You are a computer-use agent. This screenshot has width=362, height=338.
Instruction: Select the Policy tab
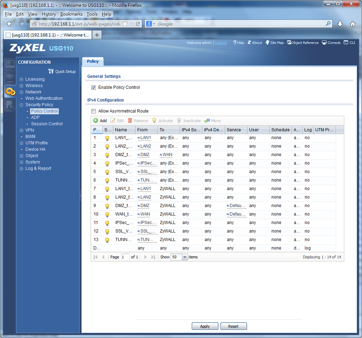(93, 62)
